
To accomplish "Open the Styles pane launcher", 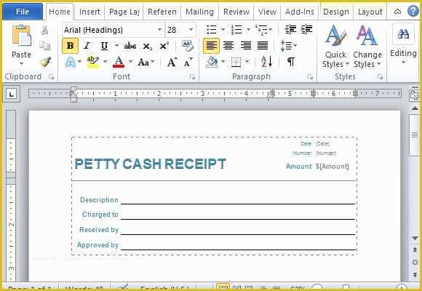I will click(x=380, y=77).
